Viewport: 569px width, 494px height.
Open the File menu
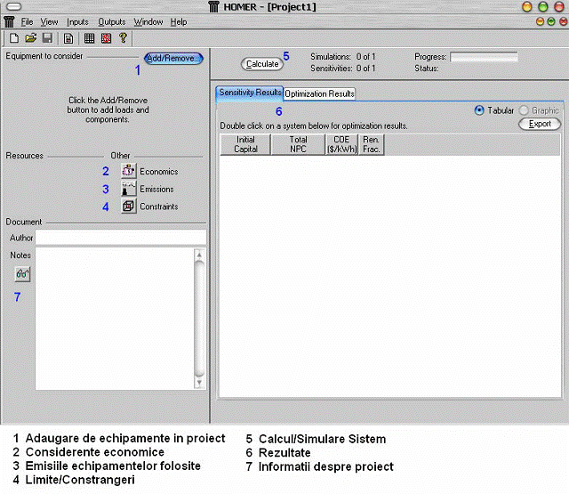pos(27,21)
